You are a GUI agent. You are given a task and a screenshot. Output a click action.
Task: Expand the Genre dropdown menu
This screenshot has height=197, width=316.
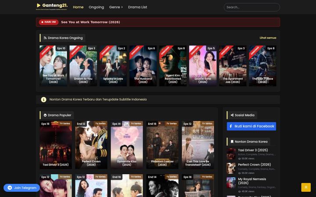click(x=116, y=7)
